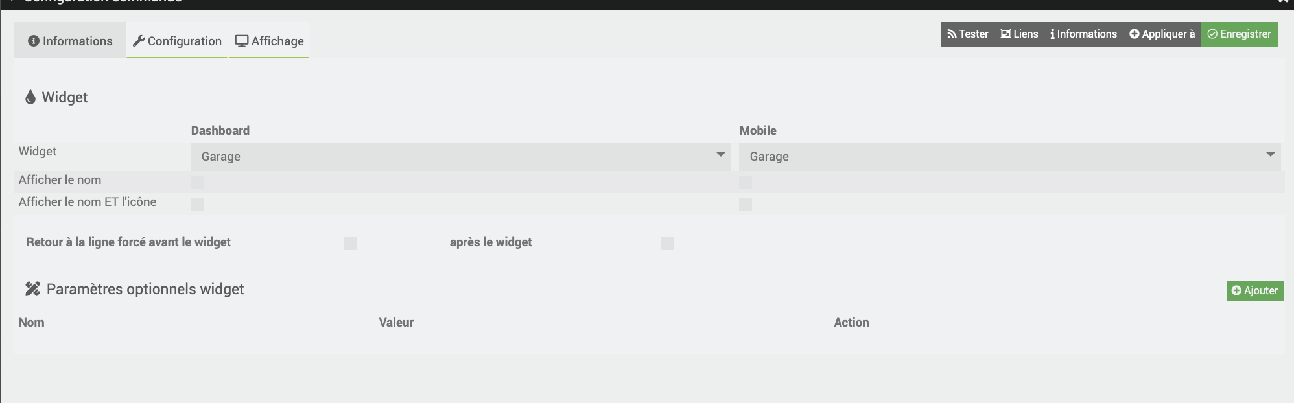Open the Mobile widget dropdown
1294x403 pixels.
pyautogui.click(x=1009, y=157)
